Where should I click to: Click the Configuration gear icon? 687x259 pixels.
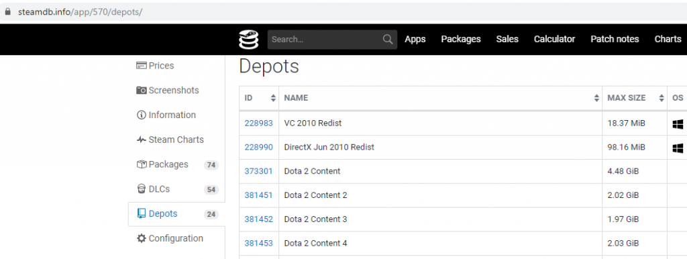(141, 238)
